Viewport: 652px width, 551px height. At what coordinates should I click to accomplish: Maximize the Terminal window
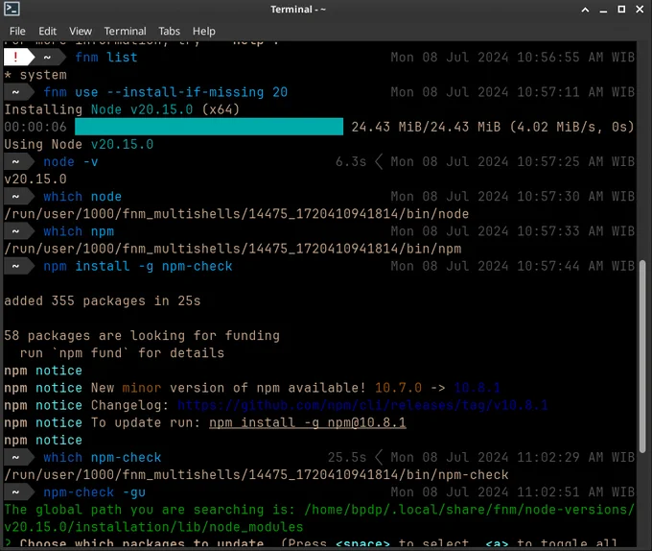(x=621, y=10)
